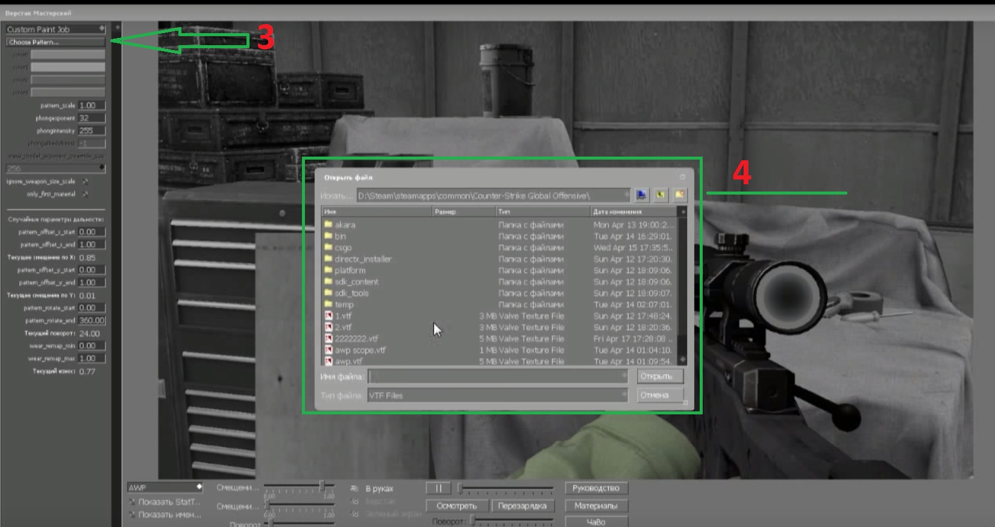The height and width of the screenshot is (527, 995).
Task: Toggle only_first_material checkbox
Action: point(85,194)
